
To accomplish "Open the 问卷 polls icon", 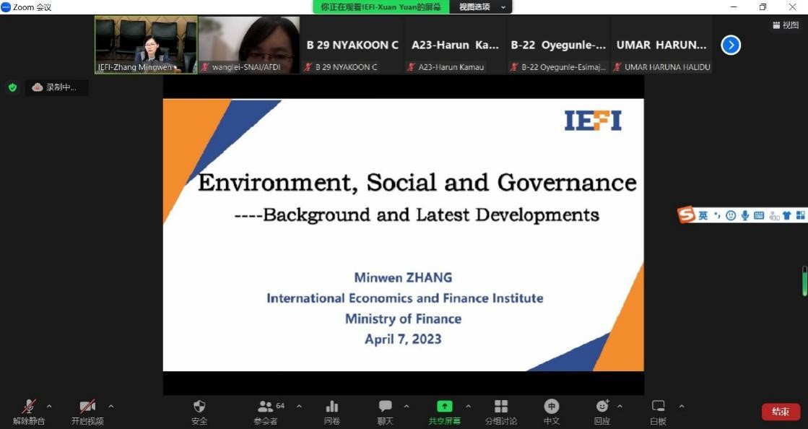I will (332, 408).
